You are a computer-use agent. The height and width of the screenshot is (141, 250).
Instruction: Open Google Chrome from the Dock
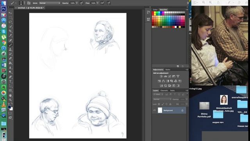[x=4, y=43]
